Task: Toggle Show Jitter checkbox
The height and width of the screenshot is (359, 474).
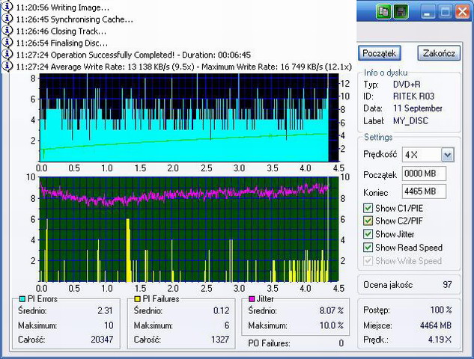Action: [x=368, y=234]
